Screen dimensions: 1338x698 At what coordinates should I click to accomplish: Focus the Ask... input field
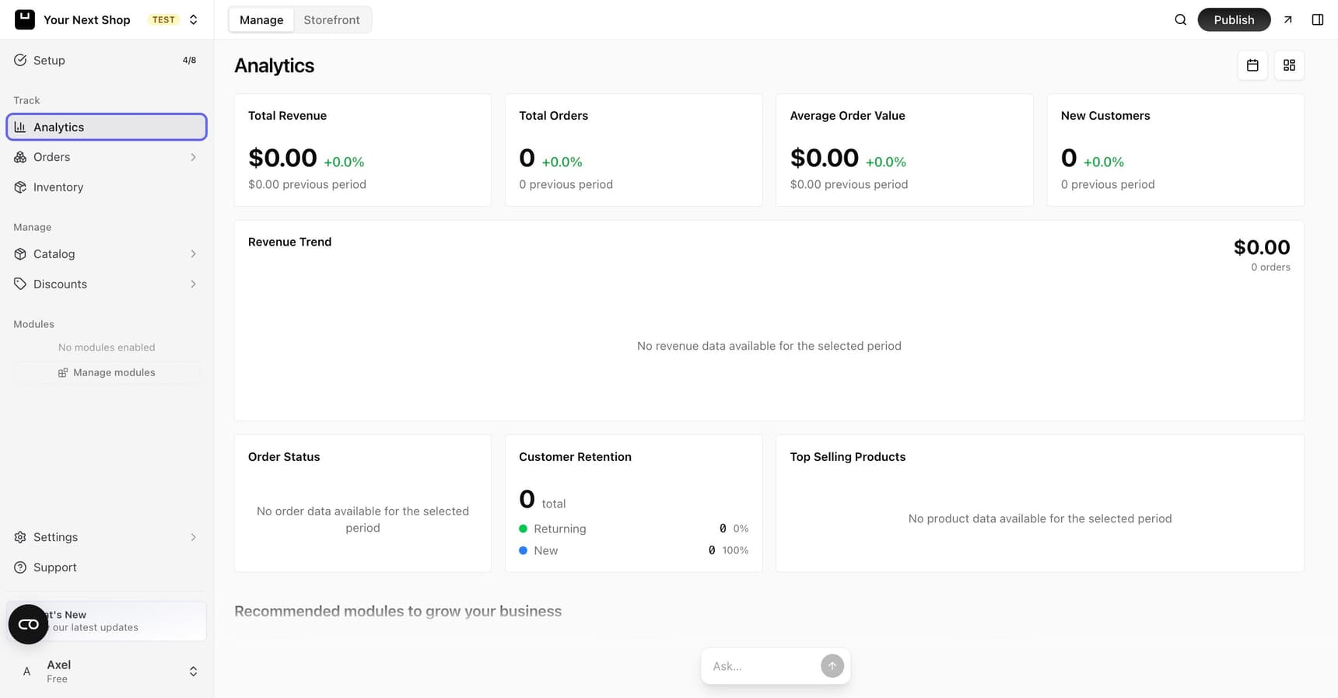coord(762,666)
